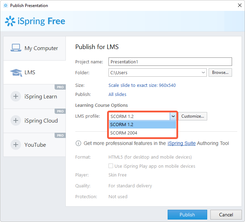Click the Size: label
The height and width of the screenshot is (222, 245).
[80, 85]
